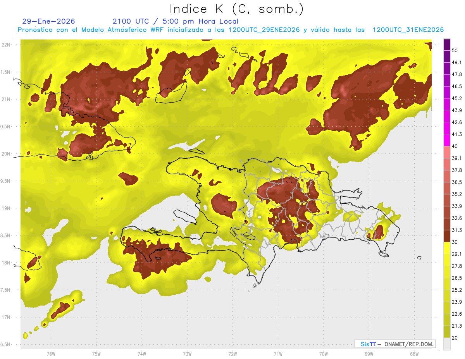Click the colorbar value "37.8"
The height and width of the screenshot is (359, 465).
pyautogui.click(x=456, y=170)
